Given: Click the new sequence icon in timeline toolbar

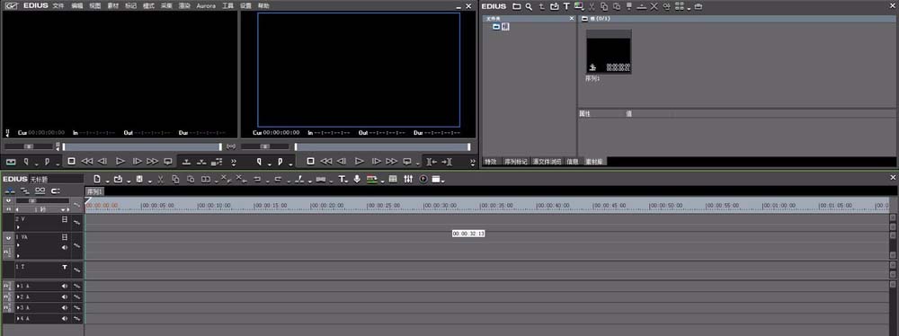Looking at the screenshot, I should coord(97,180).
